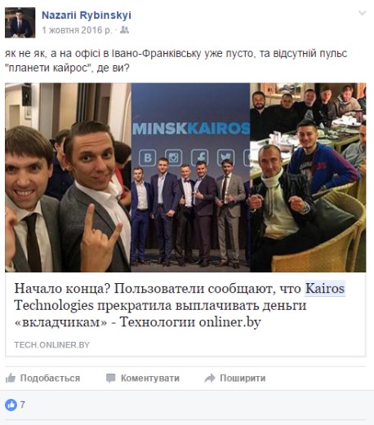The height and width of the screenshot is (425, 374).
Task: Click Nazarii Rybinskyi's profile picture
Action: (20, 22)
